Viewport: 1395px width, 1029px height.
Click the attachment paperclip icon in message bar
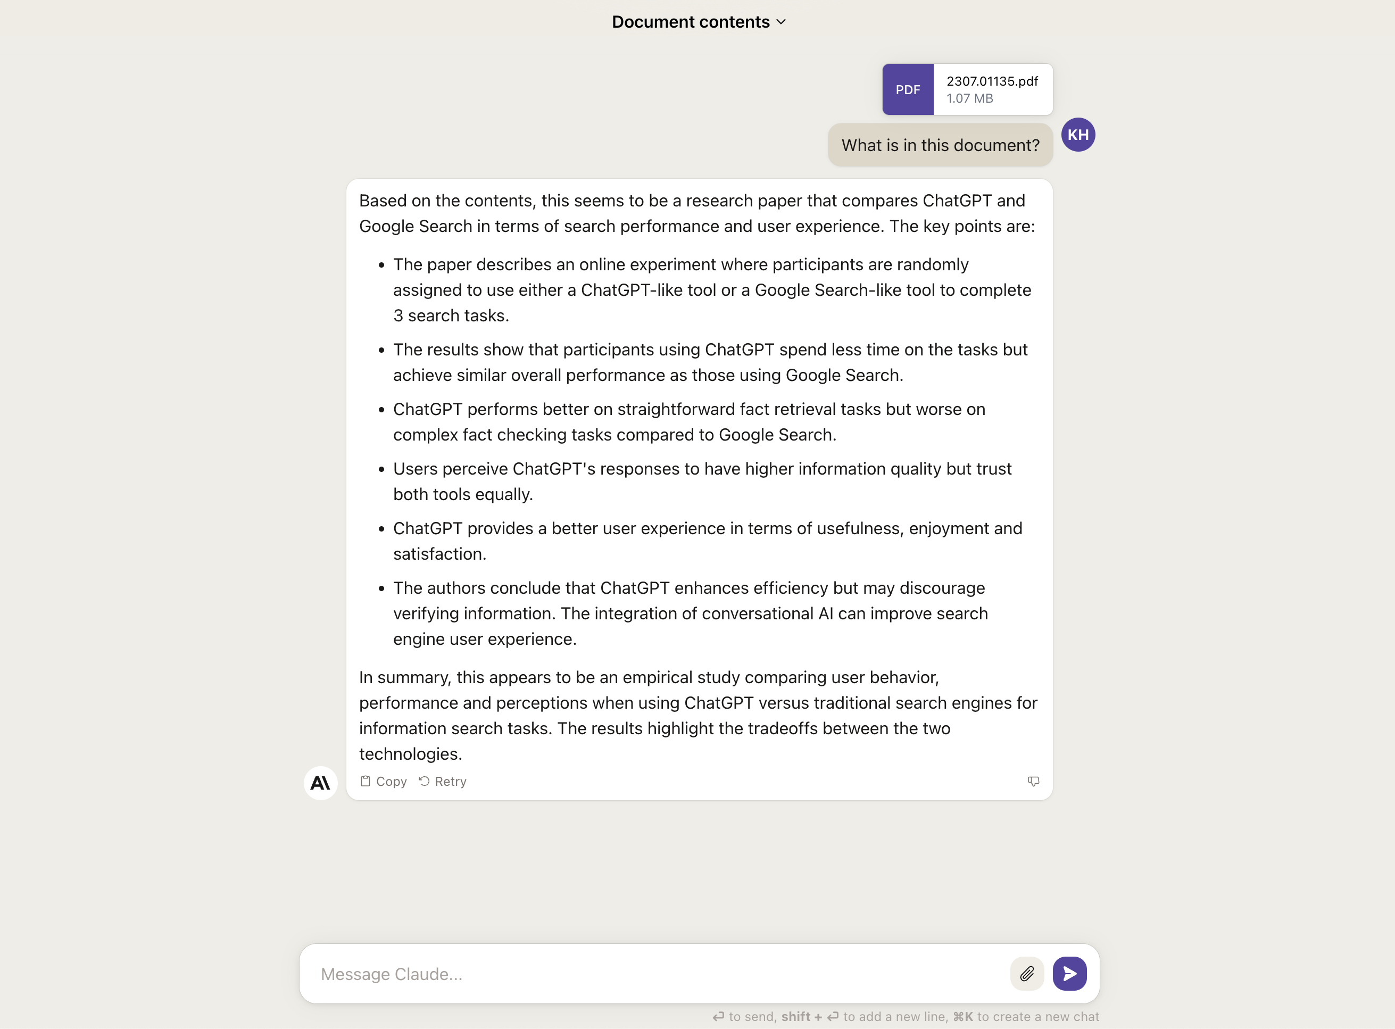tap(1027, 973)
